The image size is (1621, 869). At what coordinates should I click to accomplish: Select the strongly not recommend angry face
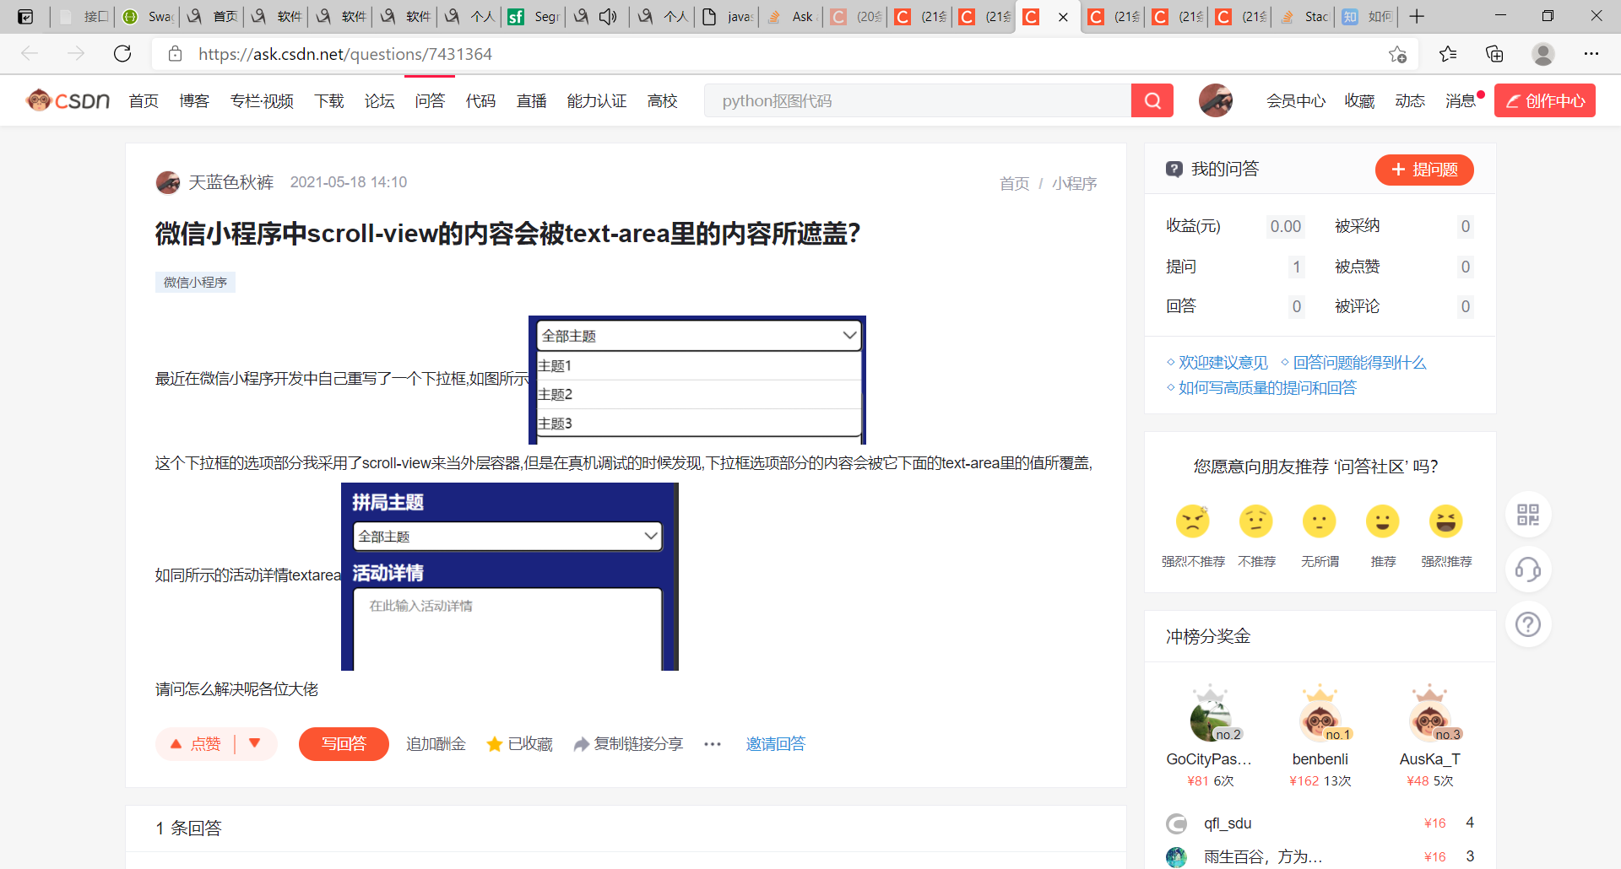[1193, 521]
